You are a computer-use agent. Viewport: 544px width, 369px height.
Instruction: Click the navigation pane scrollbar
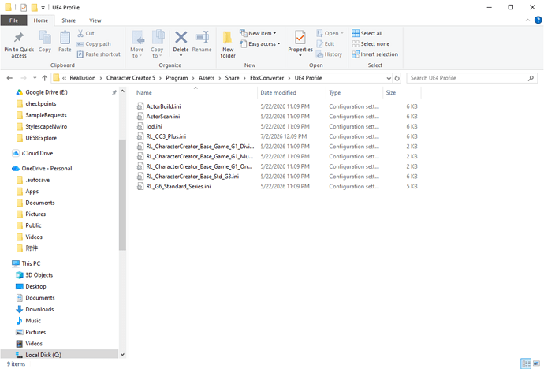coord(122,194)
